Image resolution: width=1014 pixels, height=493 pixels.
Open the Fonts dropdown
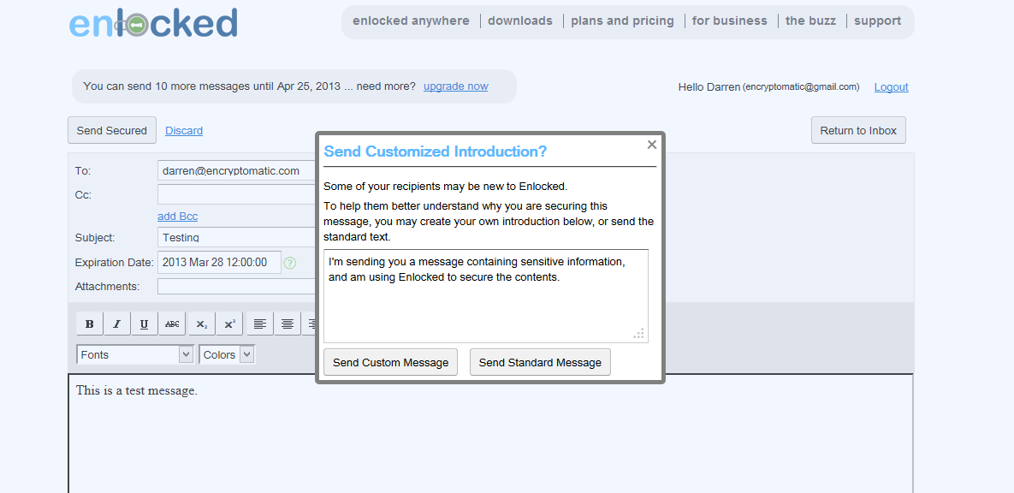(135, 354)
